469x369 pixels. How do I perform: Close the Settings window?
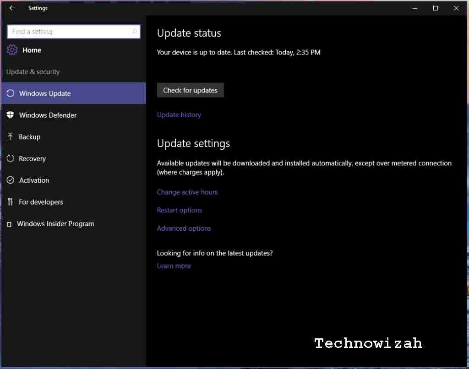click(x=456, y=8)
